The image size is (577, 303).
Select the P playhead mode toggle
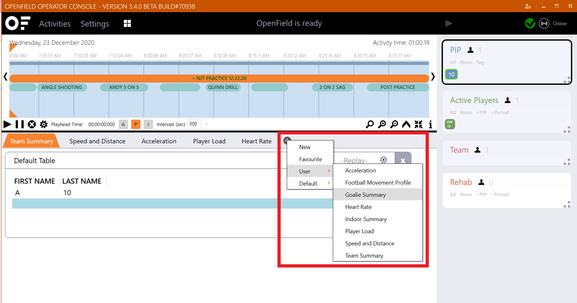point(136,124)
